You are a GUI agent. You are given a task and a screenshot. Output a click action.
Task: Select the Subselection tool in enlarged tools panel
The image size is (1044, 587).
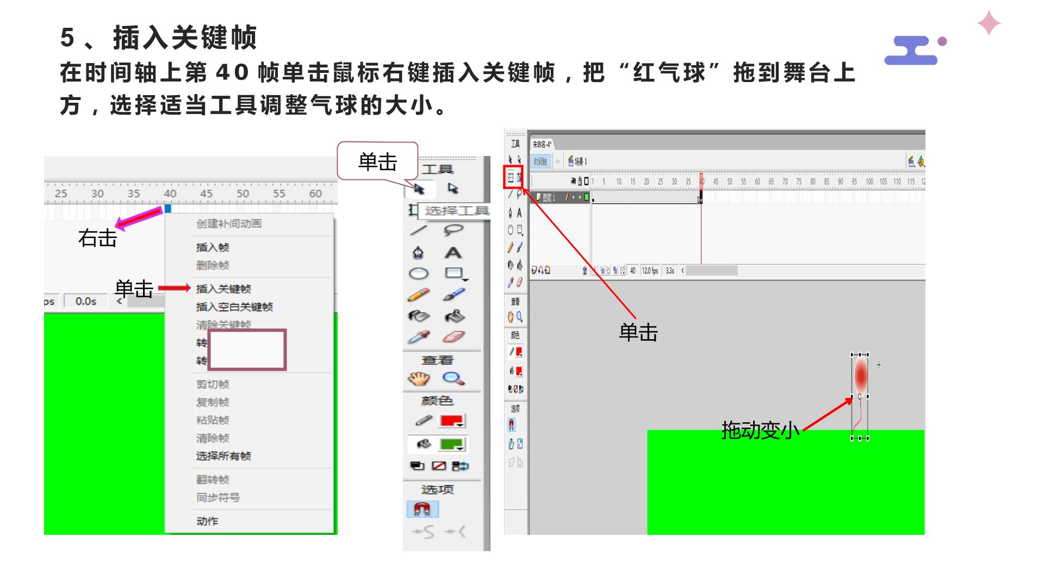(453, 188)
